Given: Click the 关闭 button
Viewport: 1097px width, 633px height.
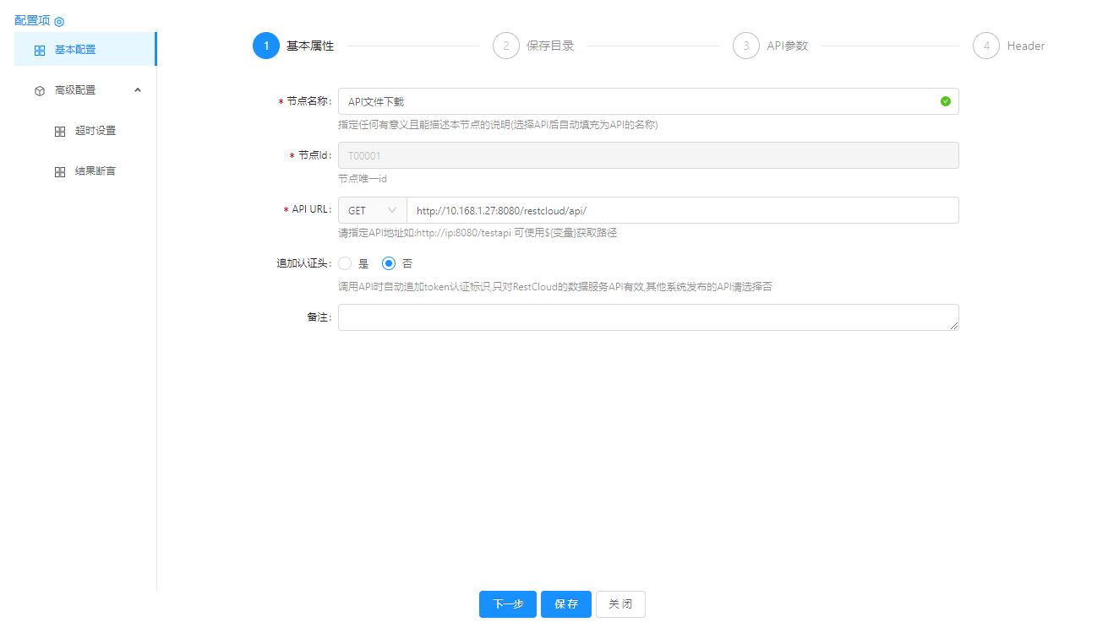Looking at the screenshot, I should [620, 604].
